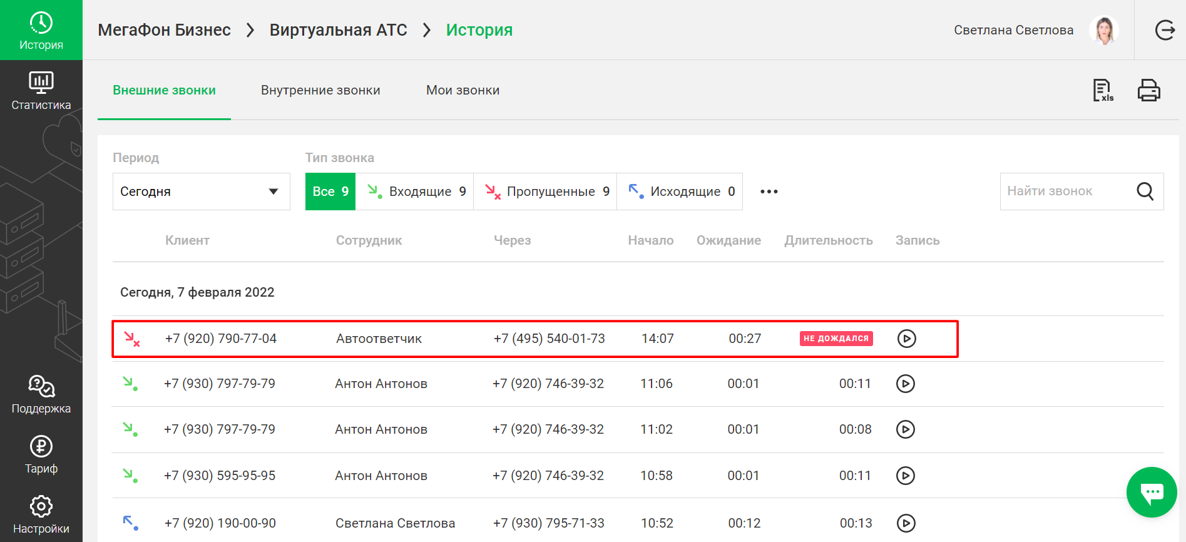
Task: Switch to My calls tab
Action: (463, 90)
